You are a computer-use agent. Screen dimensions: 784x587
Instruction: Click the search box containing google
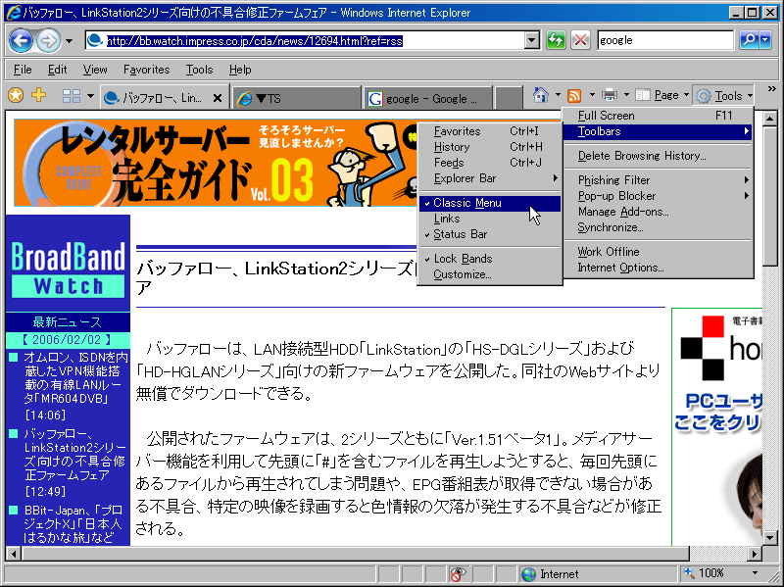pos(665,40)
